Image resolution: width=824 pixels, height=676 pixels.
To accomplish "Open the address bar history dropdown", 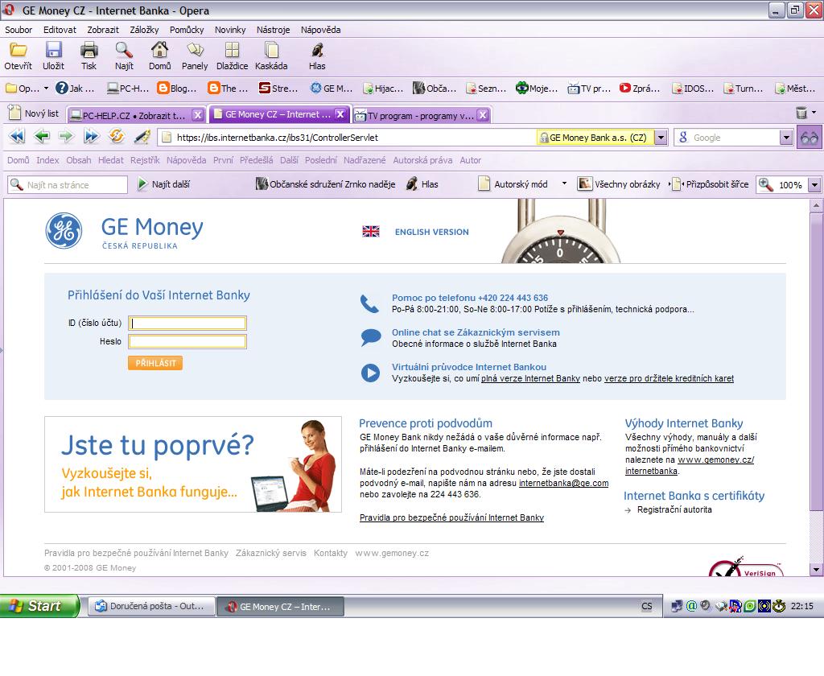I will pyautogui.click(x=661, y=138).
